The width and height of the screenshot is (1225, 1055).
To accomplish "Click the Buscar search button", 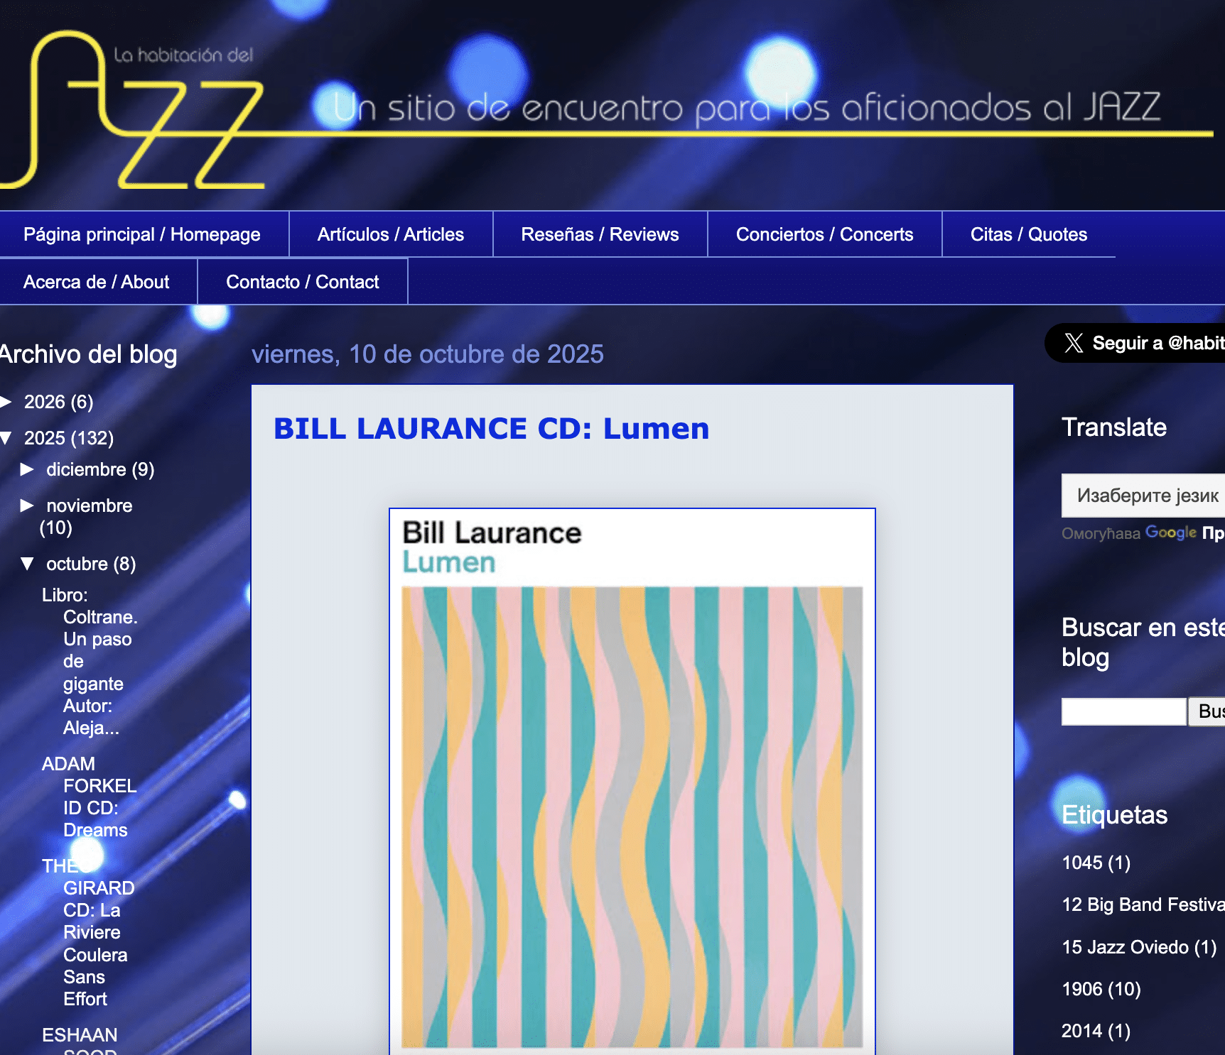I will click(x=1207, y=711).
